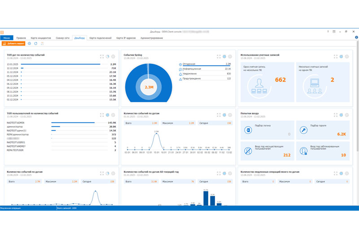Maximize the Попытки входа widget
This screenshot has height=239, width=359.
[x=336, y=115]
